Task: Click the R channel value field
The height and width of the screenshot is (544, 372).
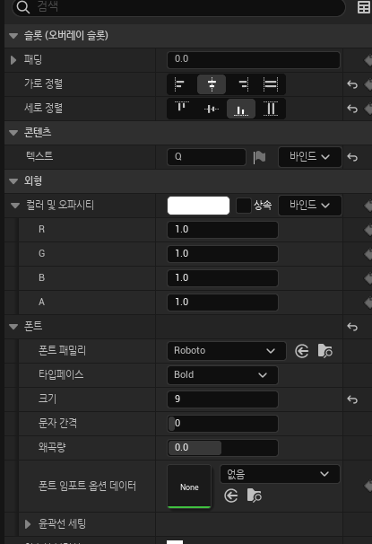Action: tap(222, 230)
